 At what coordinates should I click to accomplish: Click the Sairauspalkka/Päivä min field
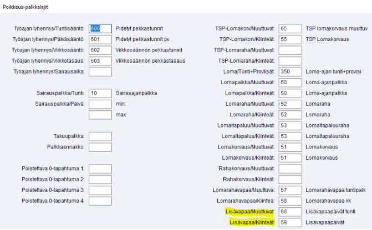pos(100,104)
